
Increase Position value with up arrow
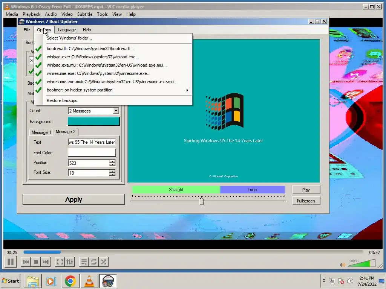pyautogui.click(x=112, y=161)
